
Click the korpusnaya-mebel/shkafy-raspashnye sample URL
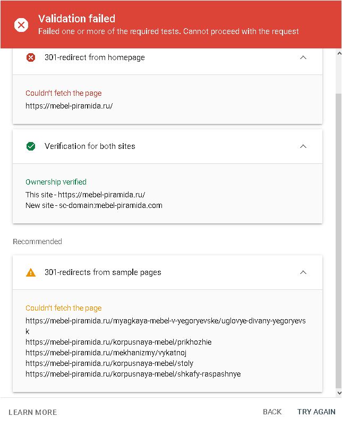tap(133, 374)
